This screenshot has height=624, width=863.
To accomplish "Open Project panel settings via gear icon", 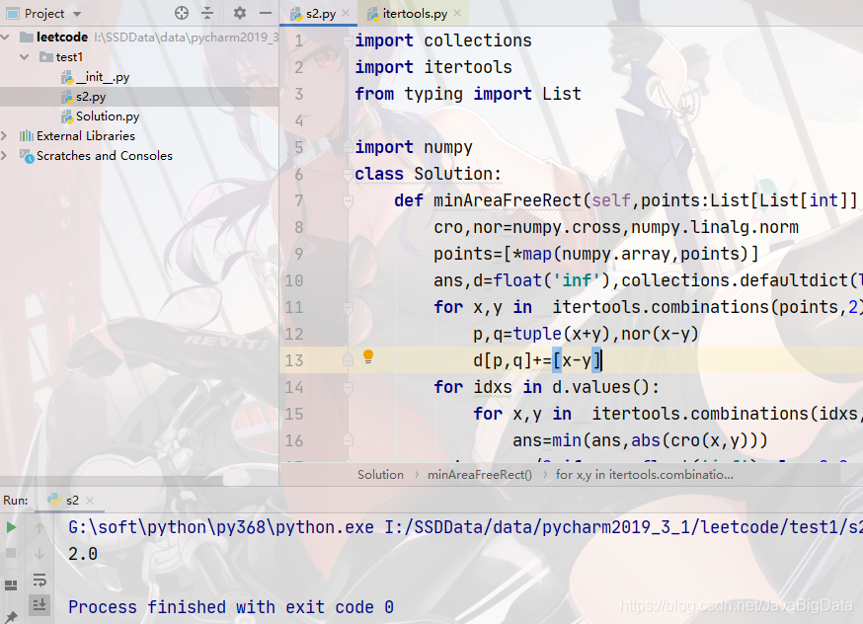I will coord(239,12).
